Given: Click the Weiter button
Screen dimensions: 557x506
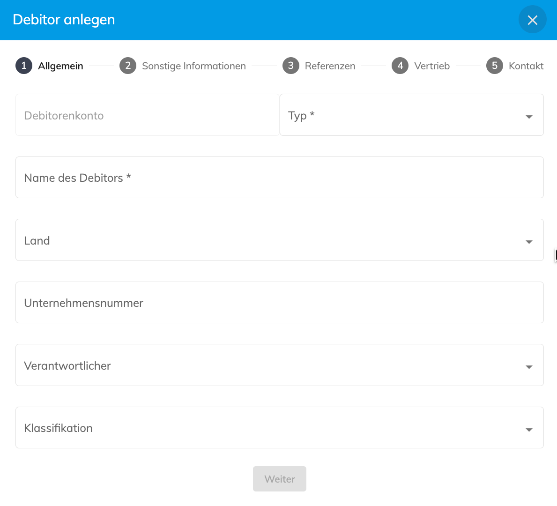Looking at the screenshot, I should click(280, 479).
